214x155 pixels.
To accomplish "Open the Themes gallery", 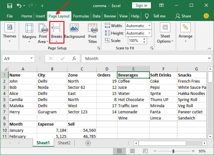I will 10,32.
